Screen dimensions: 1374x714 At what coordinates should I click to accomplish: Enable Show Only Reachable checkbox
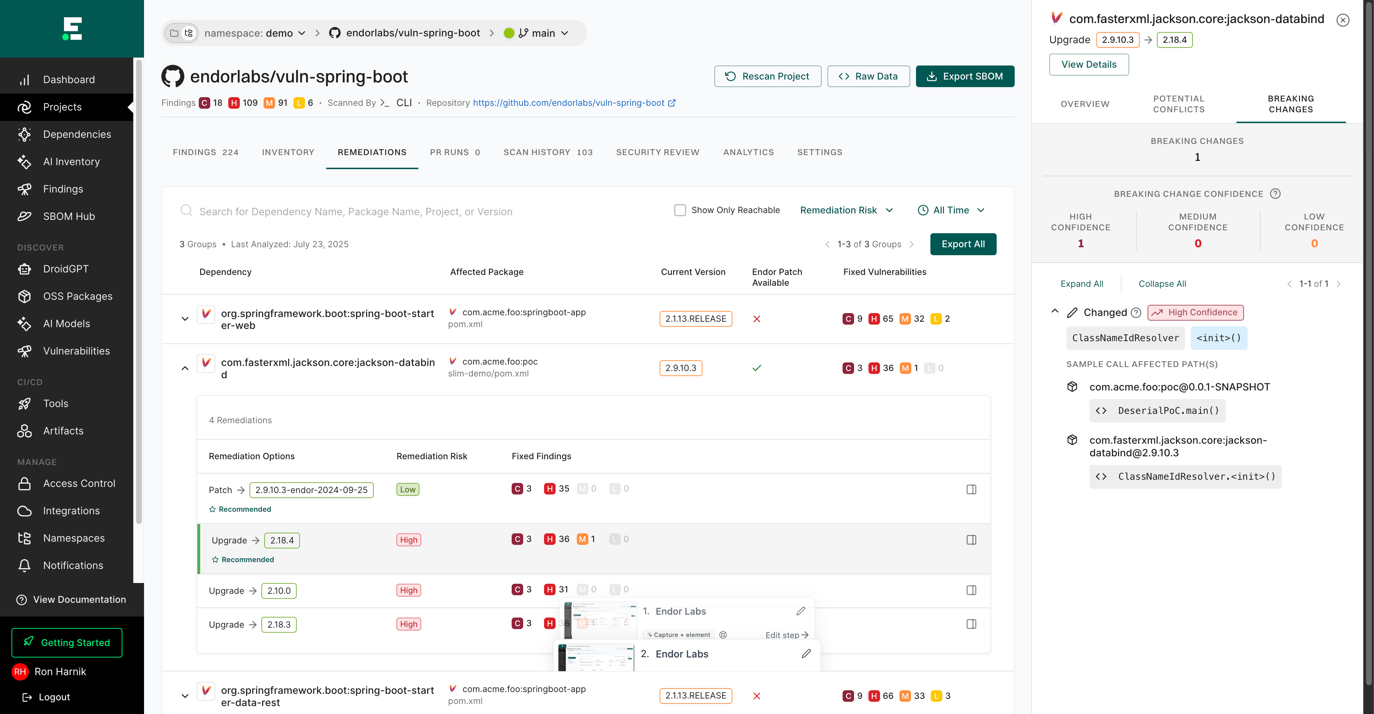tap(679, 210)
